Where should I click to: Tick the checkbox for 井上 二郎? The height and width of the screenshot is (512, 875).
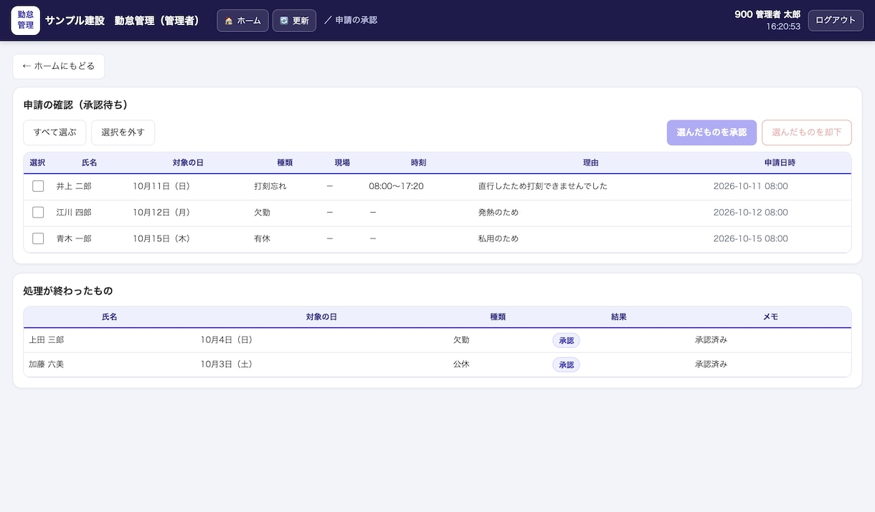[38, 186]
